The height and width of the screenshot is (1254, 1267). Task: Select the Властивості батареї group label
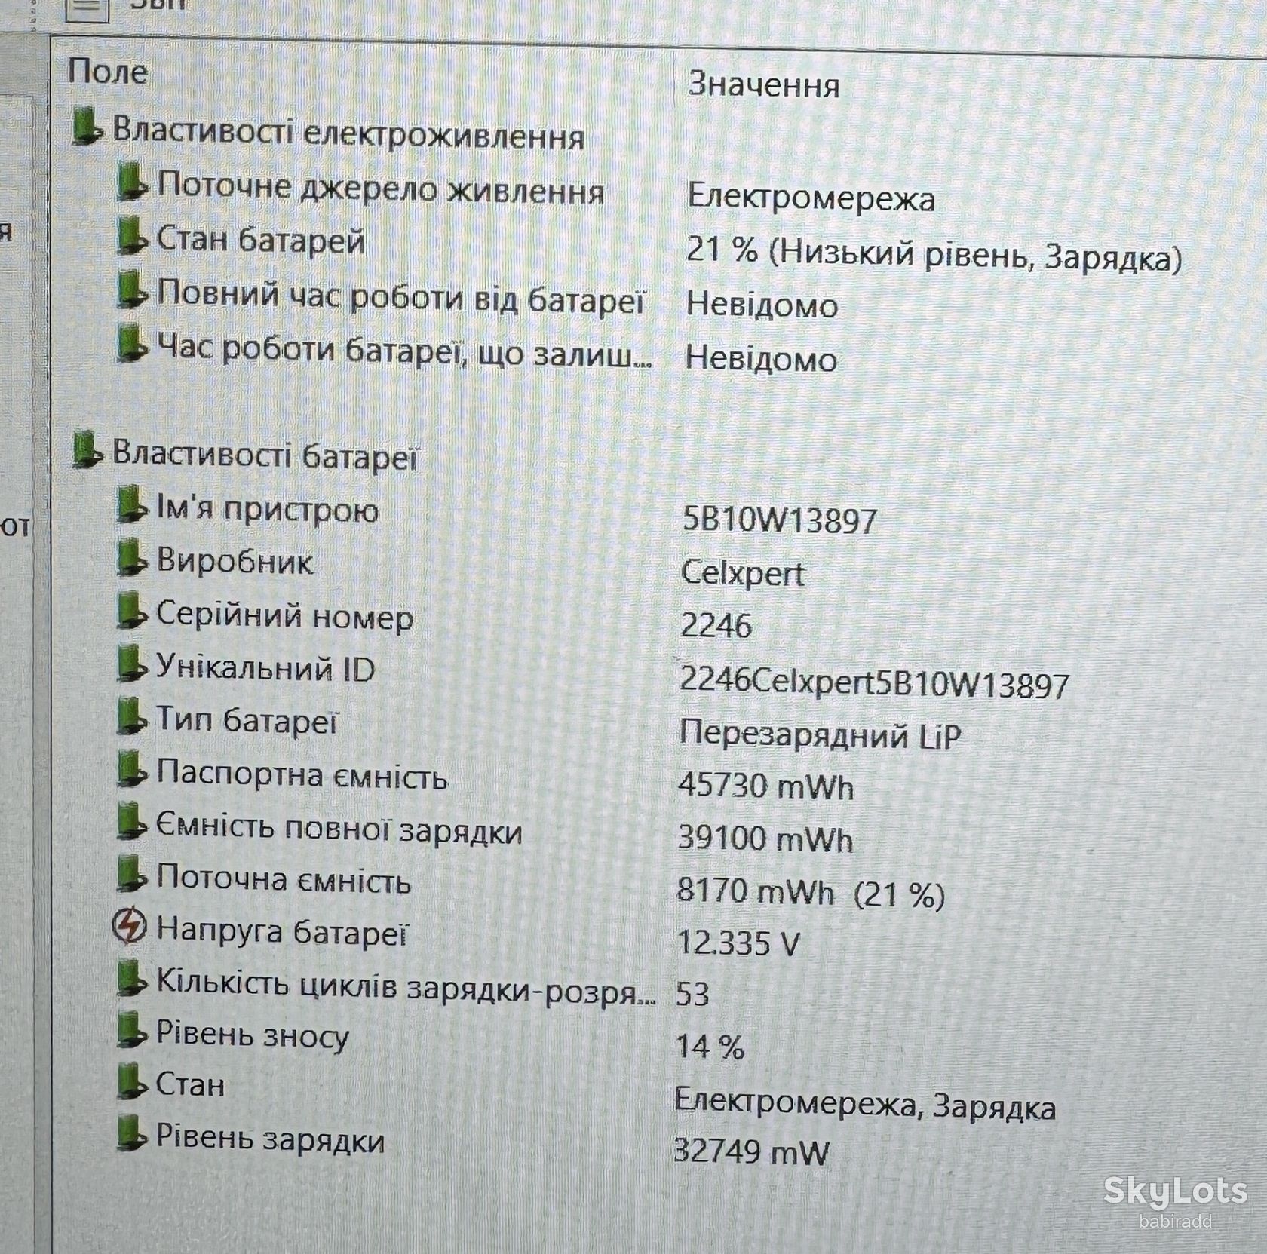click(x=265, y=455)
